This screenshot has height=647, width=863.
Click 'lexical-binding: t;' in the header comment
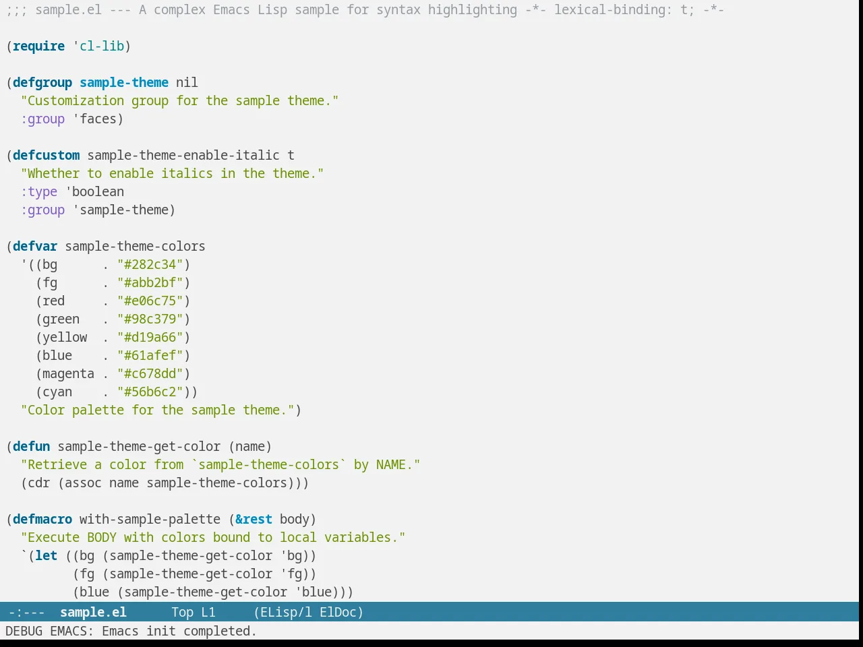(624, 9)
